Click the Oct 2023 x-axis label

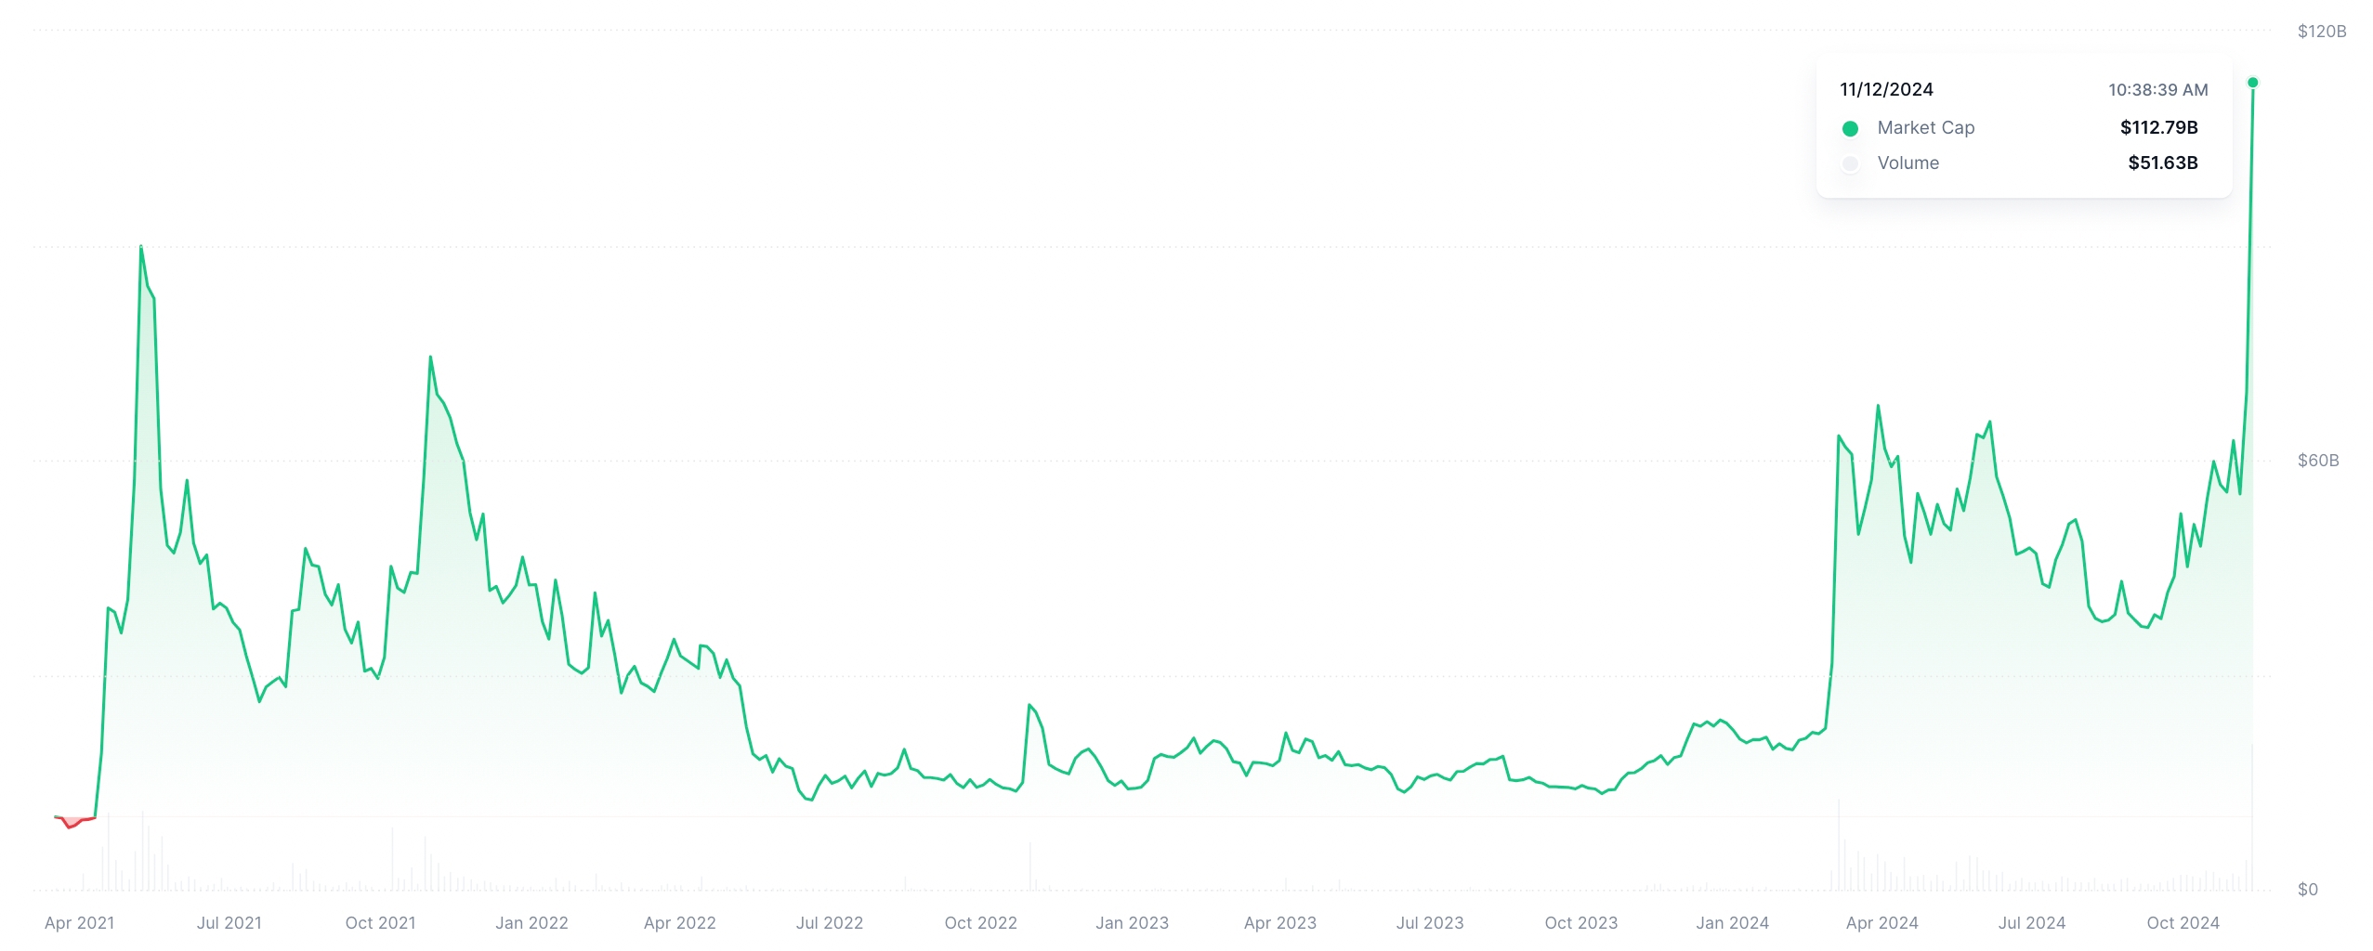tap(1580, 923)
